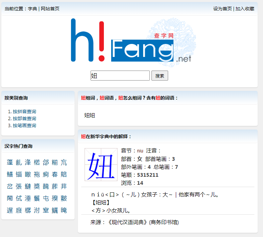Viewport: 263px width, 237px height.
Task: Select hot character 鰱
Action: point(28,186)
